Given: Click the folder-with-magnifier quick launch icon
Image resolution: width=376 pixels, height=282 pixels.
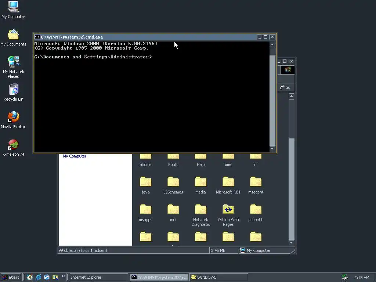Looking at the screenshot, I should coord(55,277).
